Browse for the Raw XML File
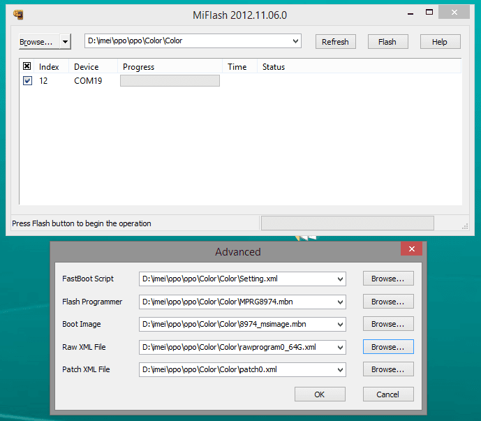 tap(388, 347)
